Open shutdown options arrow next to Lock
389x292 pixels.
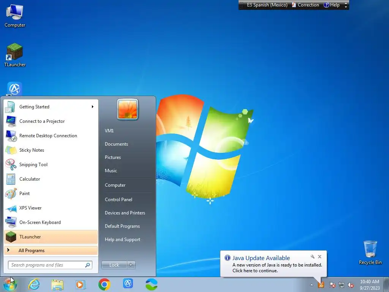(x=131, y=265)
